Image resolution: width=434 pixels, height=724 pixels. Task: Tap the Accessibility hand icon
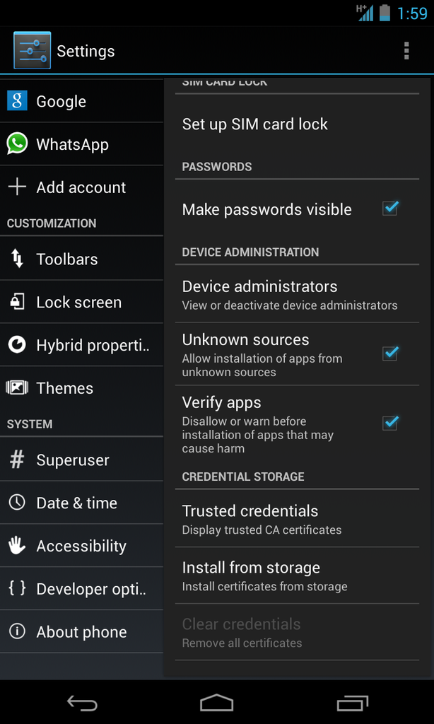point(17,545)
